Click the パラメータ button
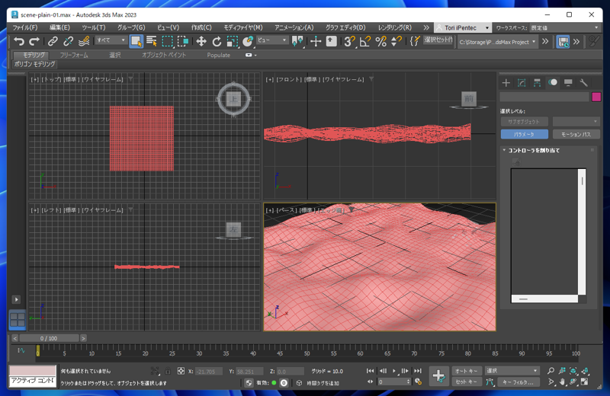This screenshot has width=610, height=396. [524, 135]
